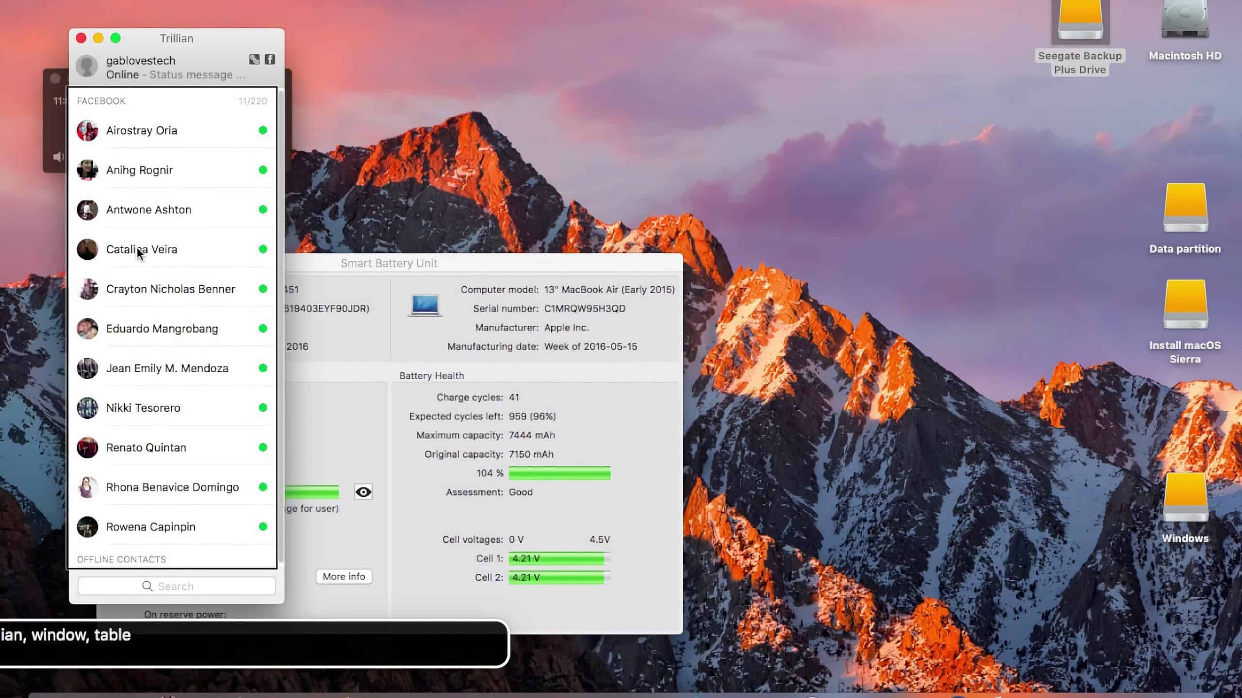
Task: Click Antwone Ashton's avatar picture
Action: (x=87, y=210)
